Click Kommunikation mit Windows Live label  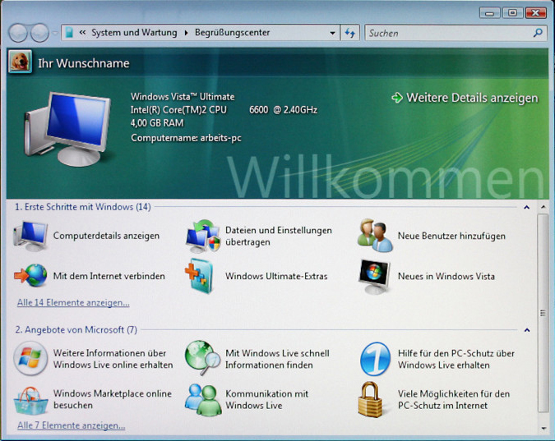[267, 399]
